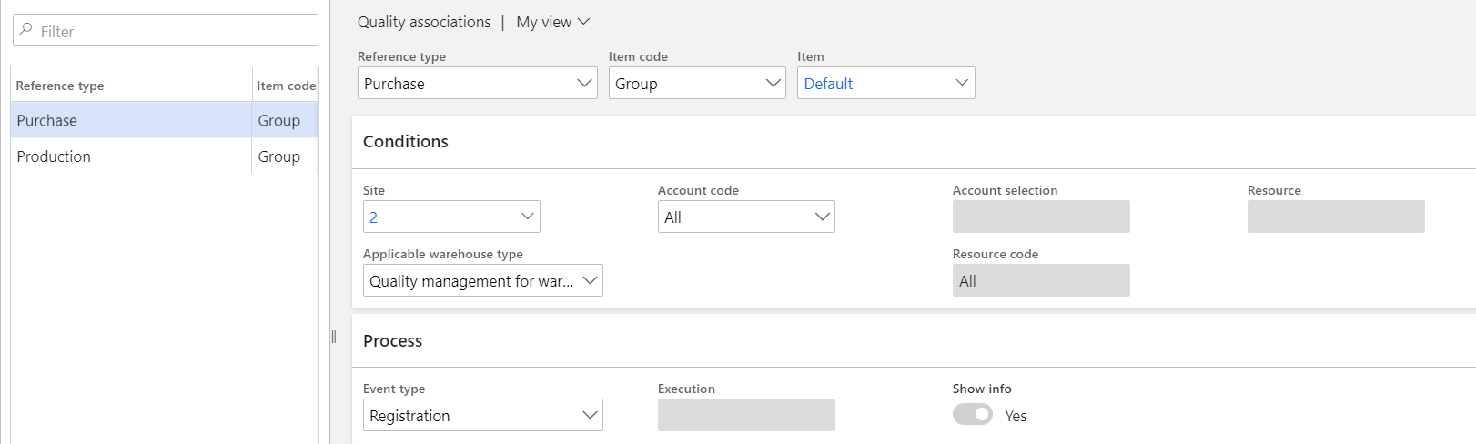Open the Item dropdown showing Default
The image size is (1476, 444).
(961, 84)
